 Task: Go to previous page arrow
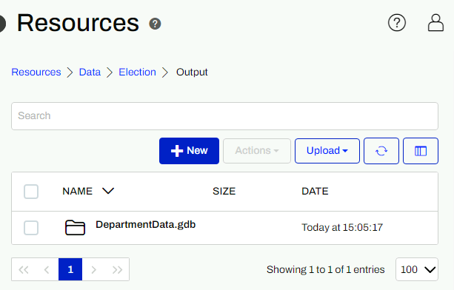[47, 269]
